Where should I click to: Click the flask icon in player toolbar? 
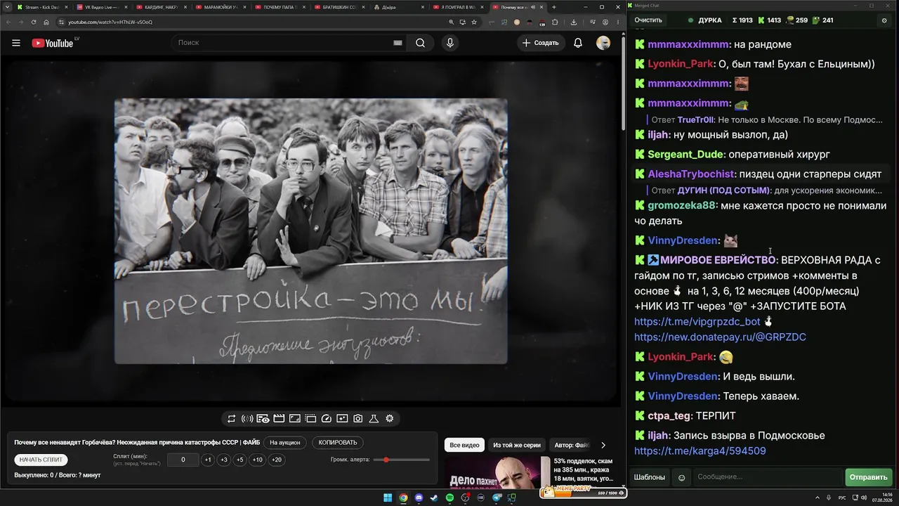coord(374,419)
